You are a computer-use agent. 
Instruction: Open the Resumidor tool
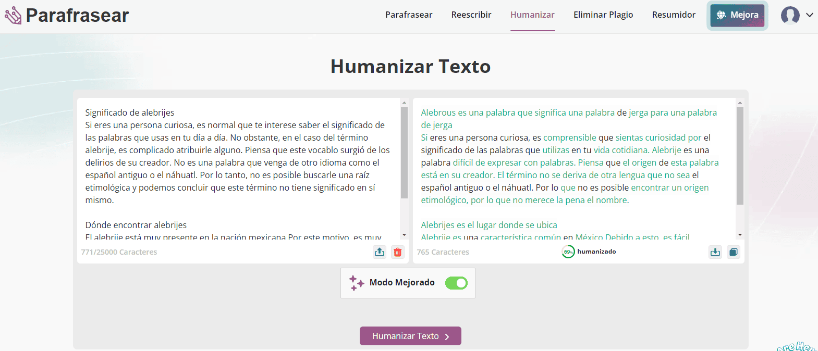tap(674, 15)
